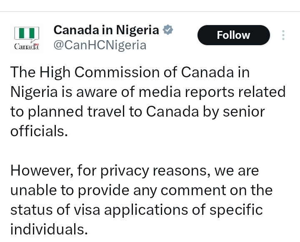This screenshot has width=300, height=242.
Task: Click the Nigerian flag in the avatar
Action: tap(27, 33)
